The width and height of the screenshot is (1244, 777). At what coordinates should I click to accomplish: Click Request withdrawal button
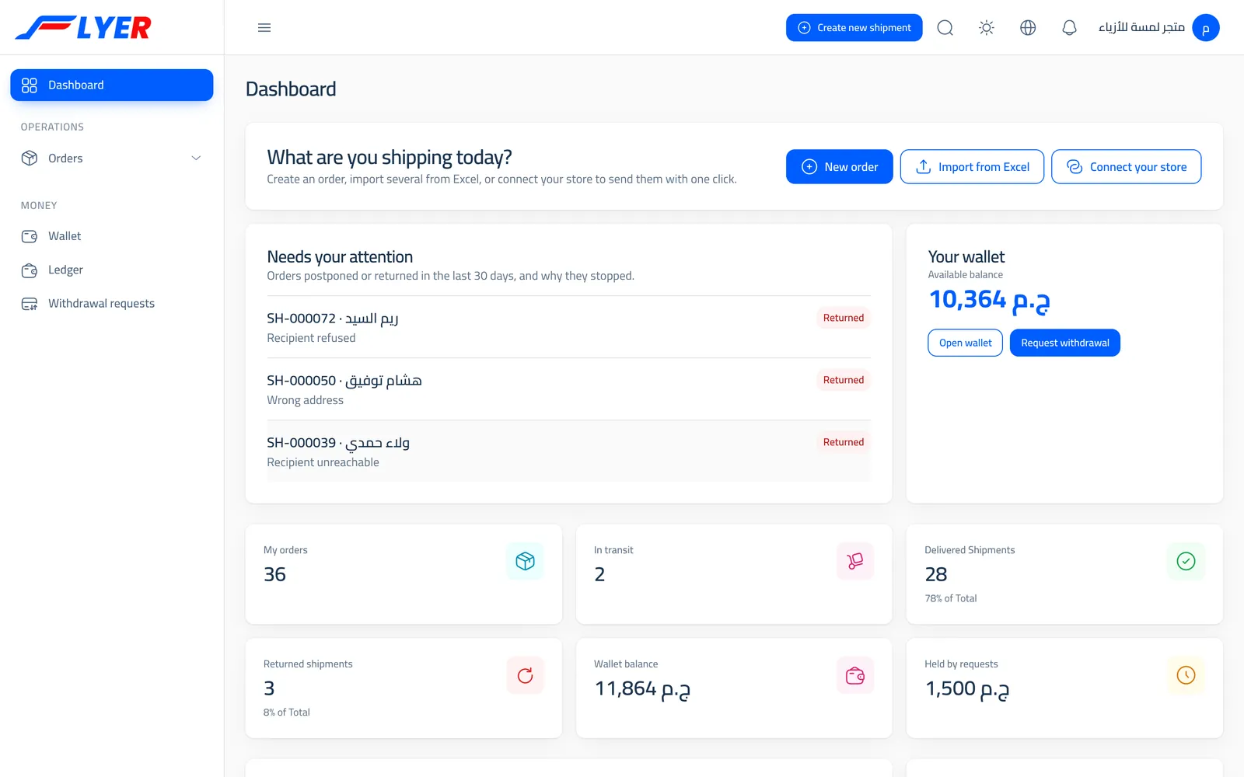click(x=1064, y=343)
